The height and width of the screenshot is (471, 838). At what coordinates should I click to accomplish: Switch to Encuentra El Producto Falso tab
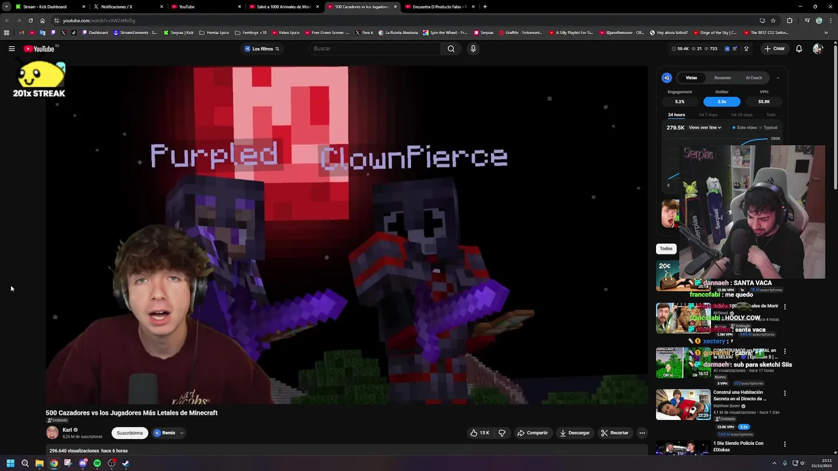[439, 7]
